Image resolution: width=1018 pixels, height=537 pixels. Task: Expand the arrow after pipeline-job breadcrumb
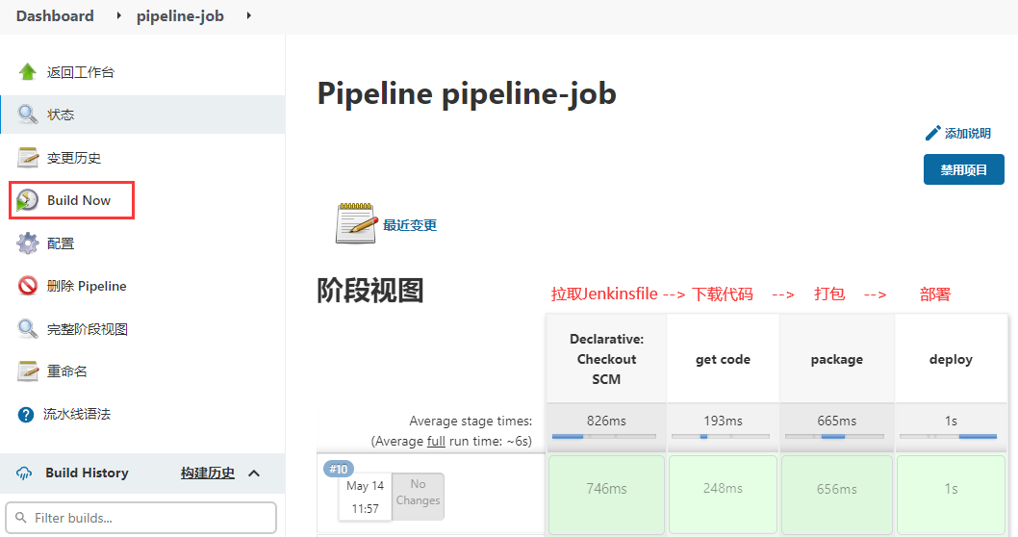click(x=248, y=15)
